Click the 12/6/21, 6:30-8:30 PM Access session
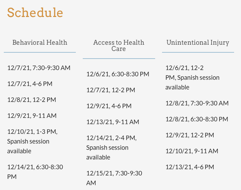This screenshot has height=190, width=241. click(118, 74)
